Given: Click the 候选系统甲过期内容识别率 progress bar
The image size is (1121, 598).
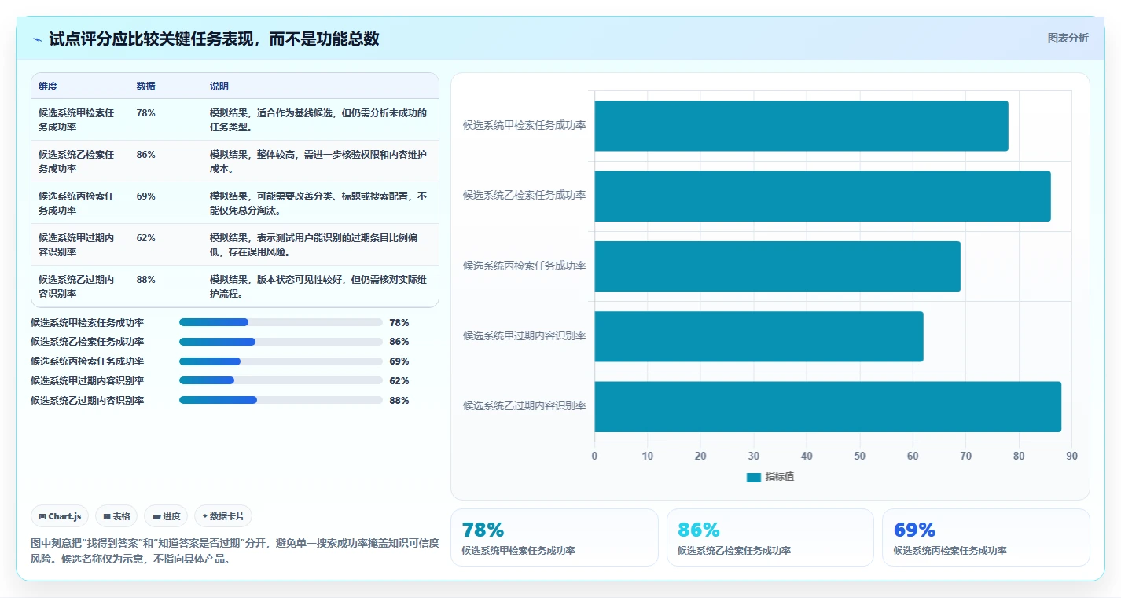Looking at the screenshot, I should (x=281, y=380).
